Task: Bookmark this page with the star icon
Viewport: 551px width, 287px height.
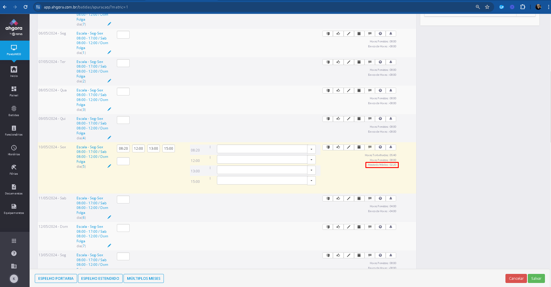Action: [x=487, y=7]
